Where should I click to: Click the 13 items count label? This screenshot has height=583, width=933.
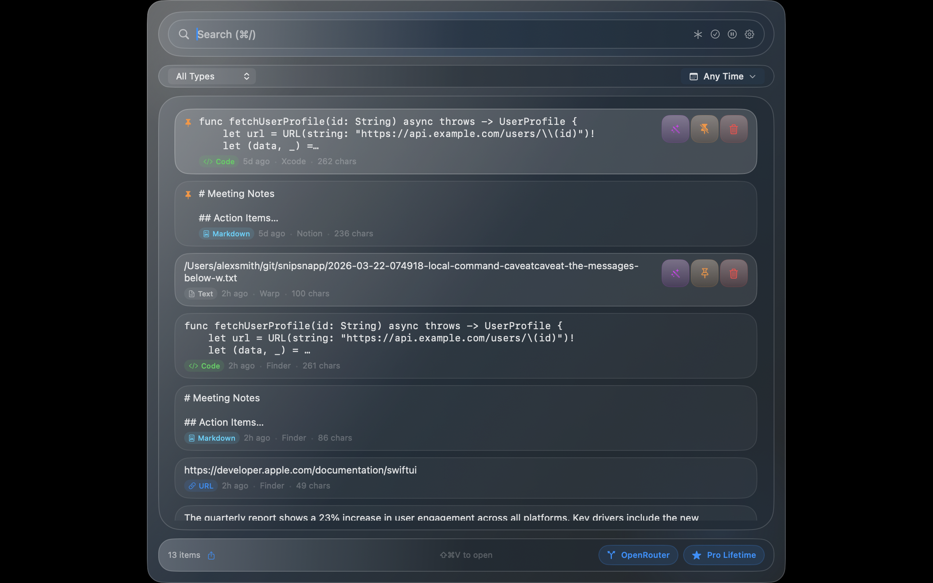[x=184, y=555]
